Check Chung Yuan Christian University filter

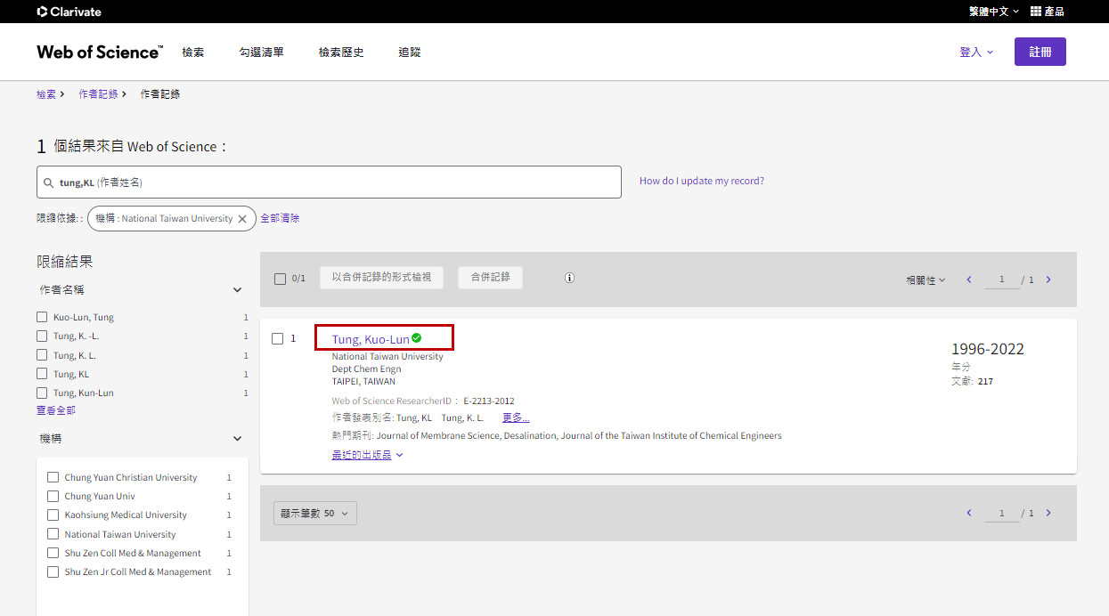[x=53, y=477]
